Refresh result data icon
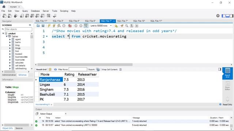Viewport: 234px width, 131px height. tap(55, 70)
